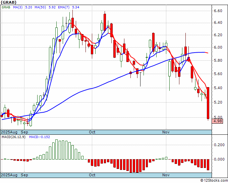Click the 2025Aug label on the MACD timeline
This screenshot has width=228, height=183.
pos(9,175)
